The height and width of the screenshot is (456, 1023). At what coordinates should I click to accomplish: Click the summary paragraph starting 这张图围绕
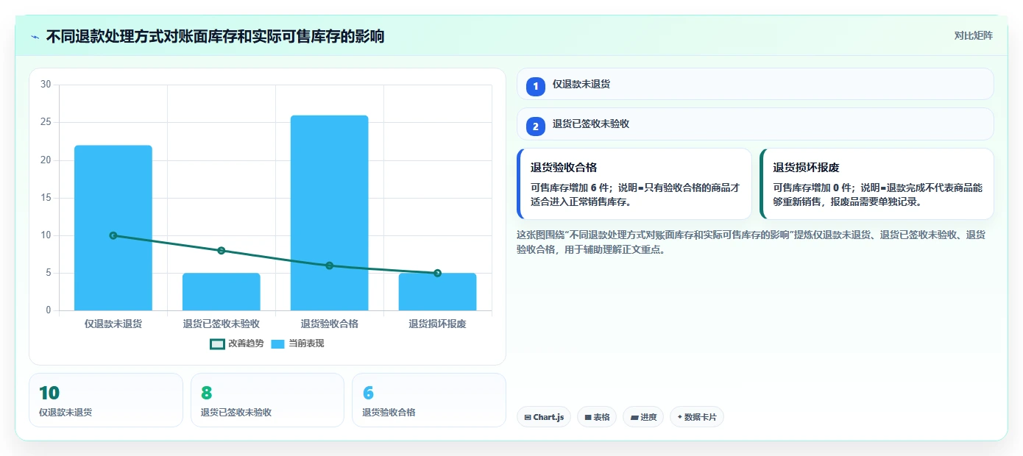click(x=751, y=242)
